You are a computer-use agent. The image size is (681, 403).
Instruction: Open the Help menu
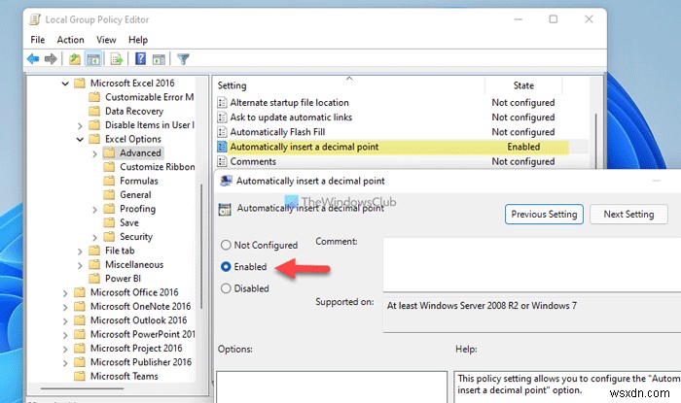click(138, 40)
